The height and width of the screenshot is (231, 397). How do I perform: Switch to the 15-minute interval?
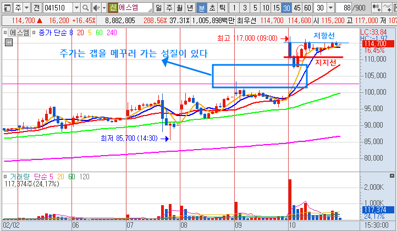(x=276, y=8)
